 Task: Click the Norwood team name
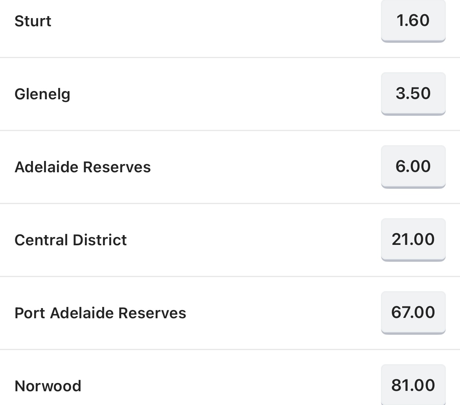48,386
